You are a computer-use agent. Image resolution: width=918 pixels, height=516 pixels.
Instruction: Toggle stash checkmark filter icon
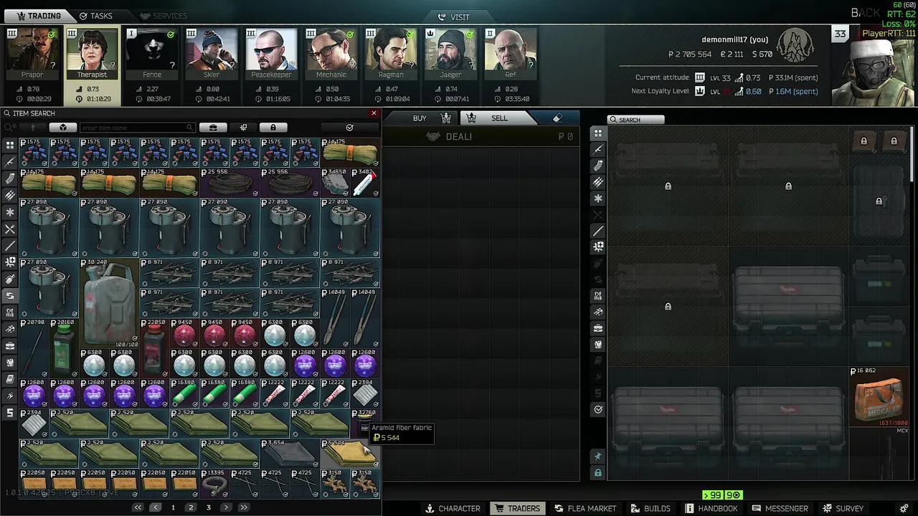tap(598, 409)
